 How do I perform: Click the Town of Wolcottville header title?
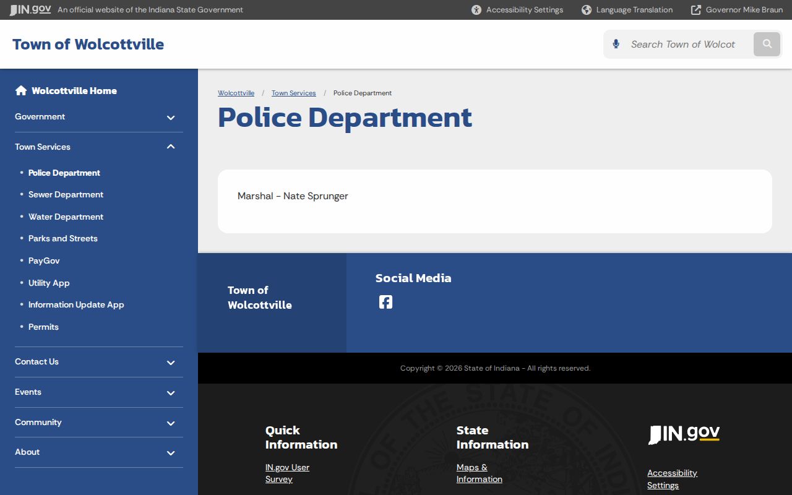[x=88, y=44]
